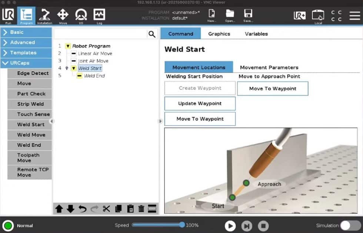The height and width of the screenshot is (233, 363).
Task: Adjust the Speed slider handle
Action: point(182,224)
